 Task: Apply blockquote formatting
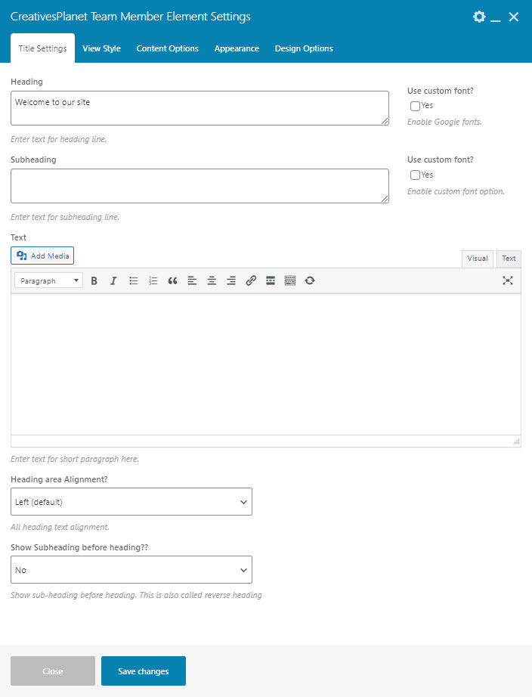(x=172, y=280)
